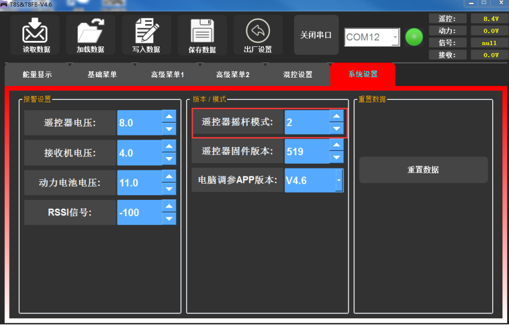The image size is (509, 325).
Task: Decrease 接收机电压 value with down arrow
Action: click(x=169, y=159)
